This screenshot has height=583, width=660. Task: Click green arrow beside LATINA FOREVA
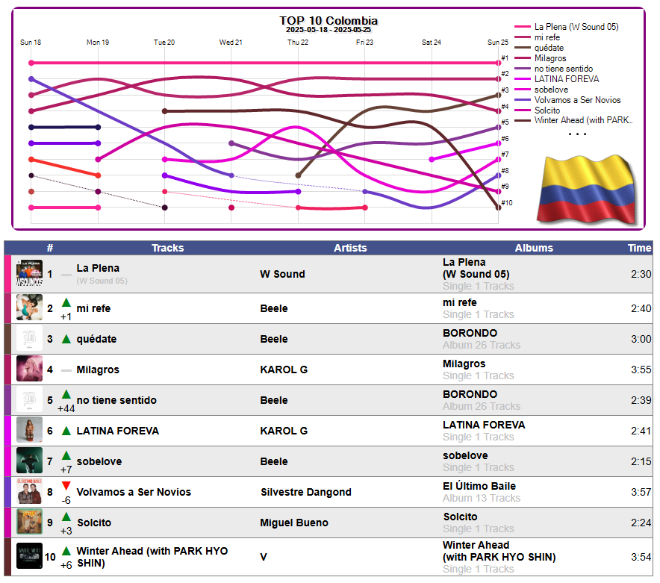pos(66,431)
